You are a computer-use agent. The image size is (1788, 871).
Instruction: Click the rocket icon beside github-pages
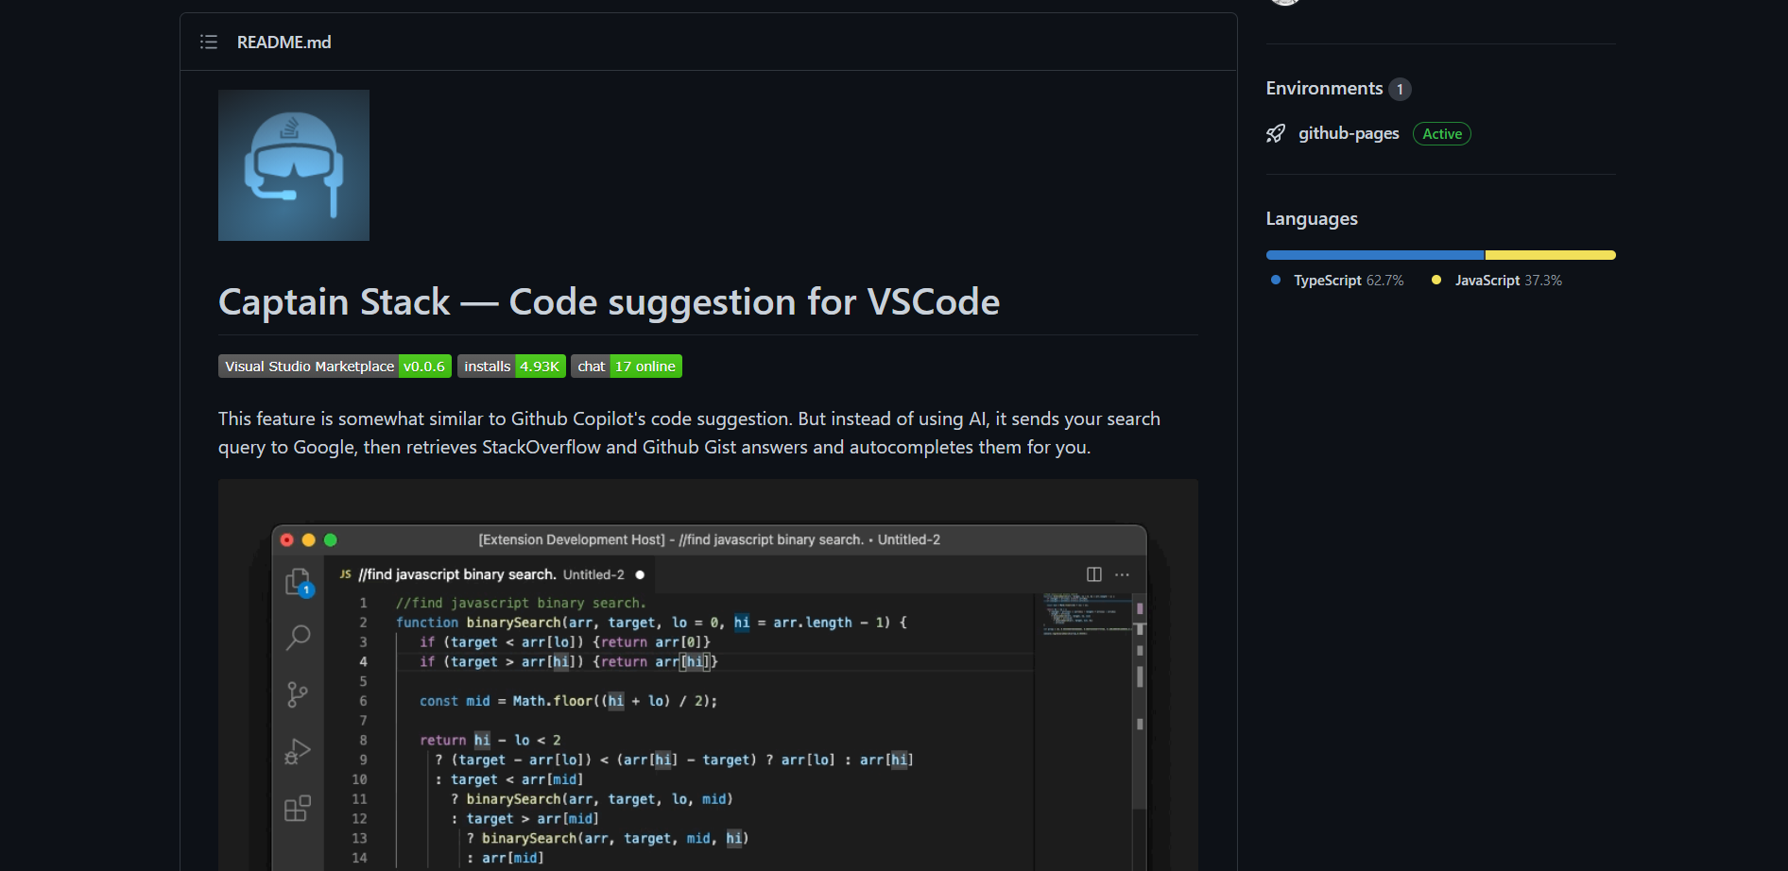pos(1276,134)
